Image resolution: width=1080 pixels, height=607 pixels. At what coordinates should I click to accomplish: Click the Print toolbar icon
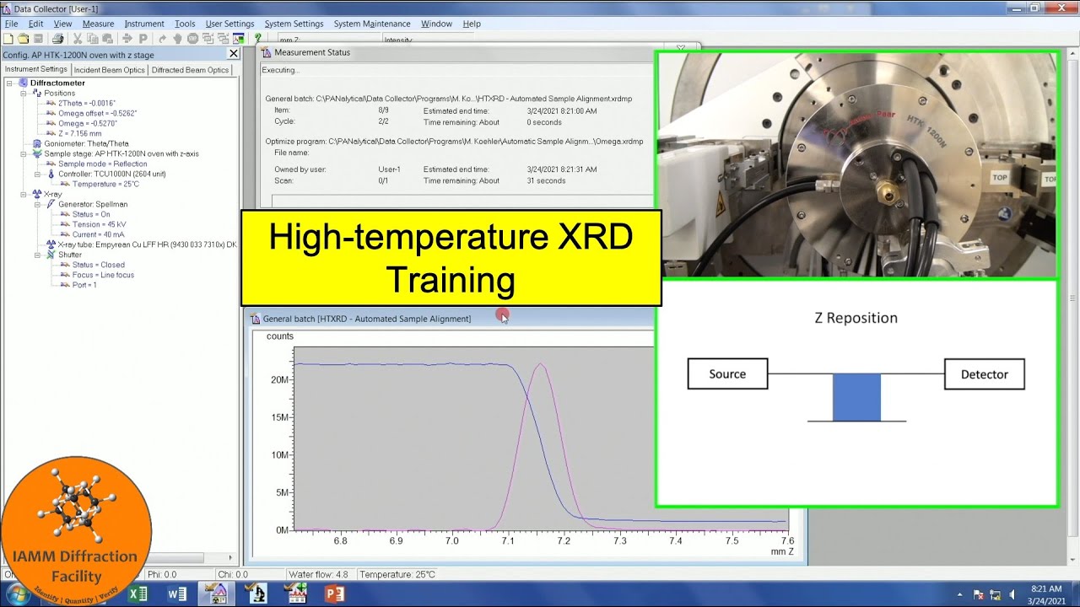point(57,38)
